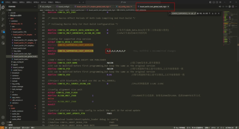Click the bd45 breadcrumb segment

click(67, 10)
